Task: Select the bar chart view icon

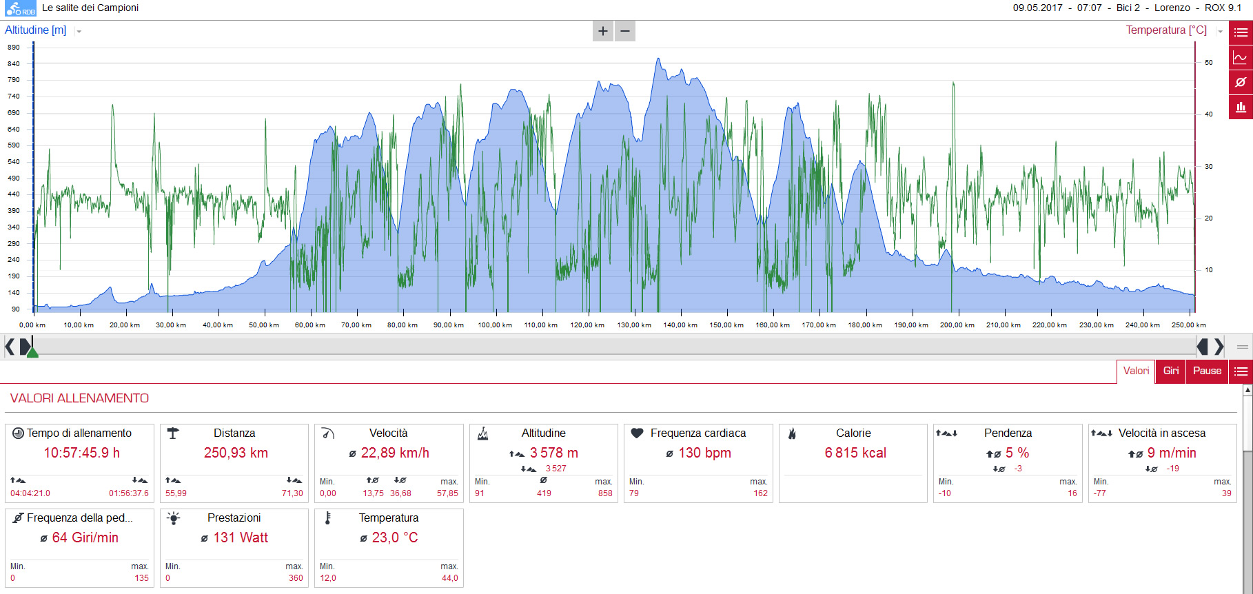Action: coord(1241,107)
